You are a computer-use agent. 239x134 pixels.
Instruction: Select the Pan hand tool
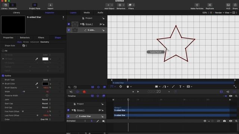pyautogui.click(x=128, y=87)
